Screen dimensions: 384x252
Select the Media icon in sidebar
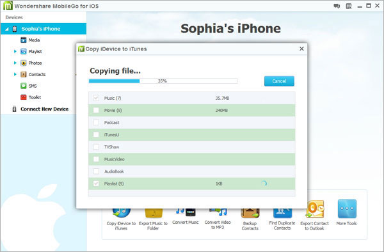coord(24,40)
